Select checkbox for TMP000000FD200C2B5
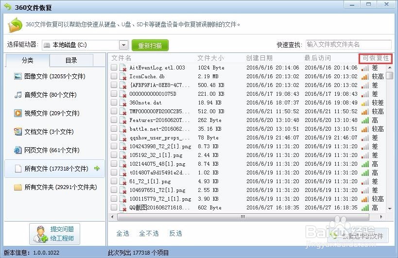The image size is (398, 258). point(114,111)
